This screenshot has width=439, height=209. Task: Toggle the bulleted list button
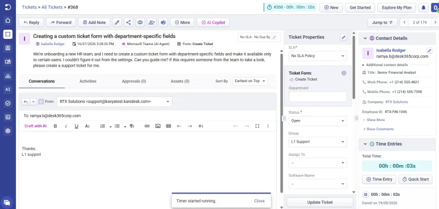(x=117, y=126)
